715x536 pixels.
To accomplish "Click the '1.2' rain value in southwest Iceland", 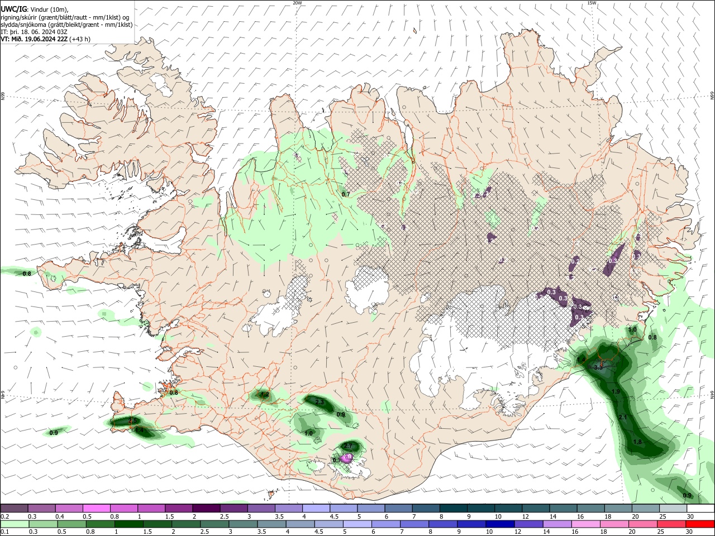I will point(265,394).
